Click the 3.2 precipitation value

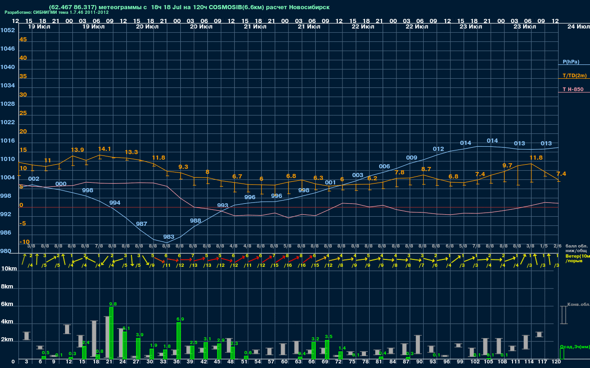(x=315, y=339)
